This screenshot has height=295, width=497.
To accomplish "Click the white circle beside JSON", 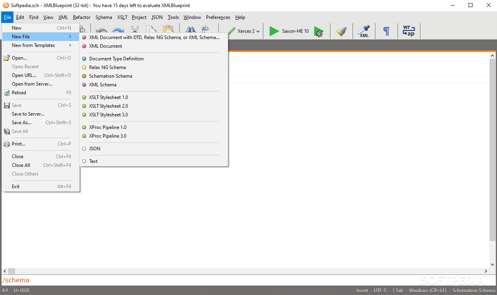I will [84, 149].
